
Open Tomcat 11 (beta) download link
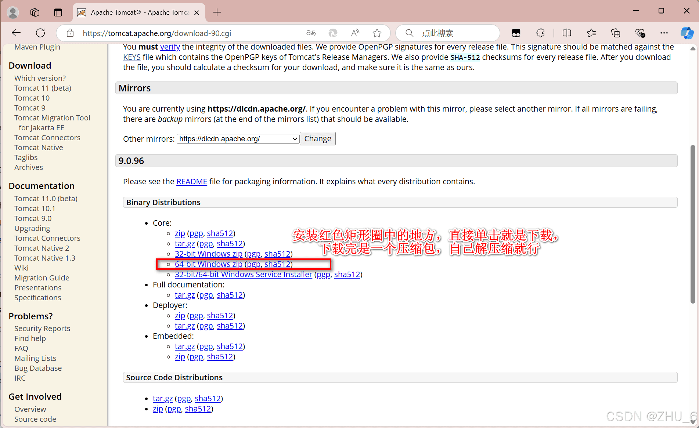point(43,88)
